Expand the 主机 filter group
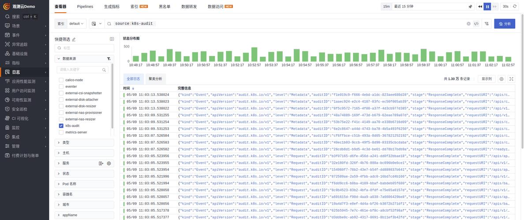Image resolution: width=524 pixels, height=220 pixels. pos(84,153)
